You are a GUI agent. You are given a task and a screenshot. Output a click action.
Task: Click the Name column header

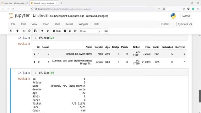tap(89, 47)
